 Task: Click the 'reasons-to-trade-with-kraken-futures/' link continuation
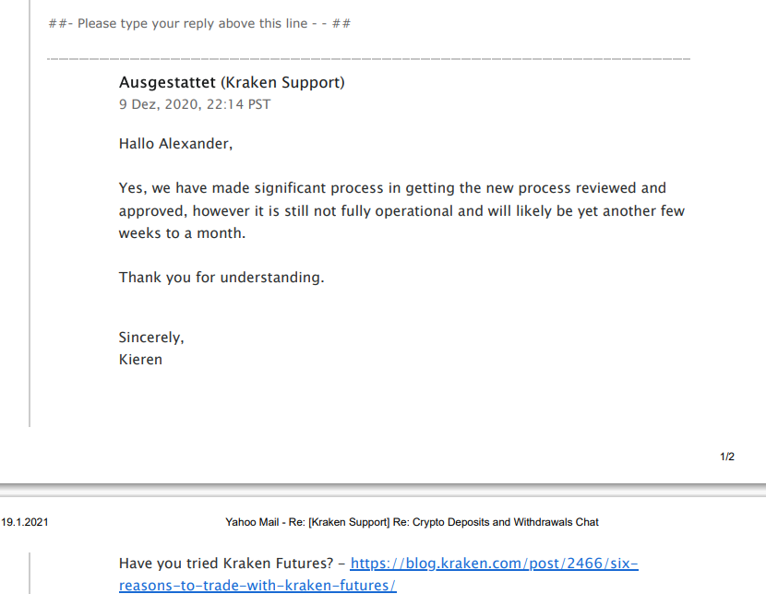click(x=257, y=585)
